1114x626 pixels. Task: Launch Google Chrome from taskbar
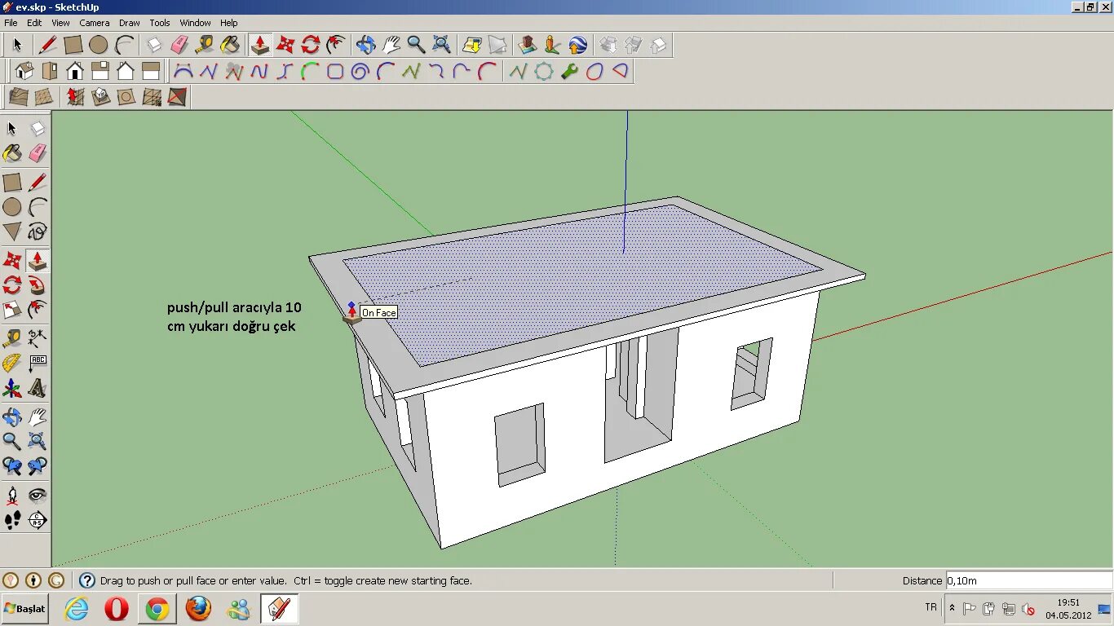coord(157,609)
